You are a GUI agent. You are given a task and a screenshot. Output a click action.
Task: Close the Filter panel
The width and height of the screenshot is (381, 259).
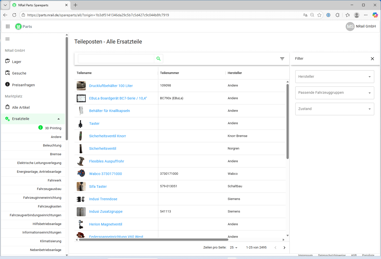coord(372,59)
